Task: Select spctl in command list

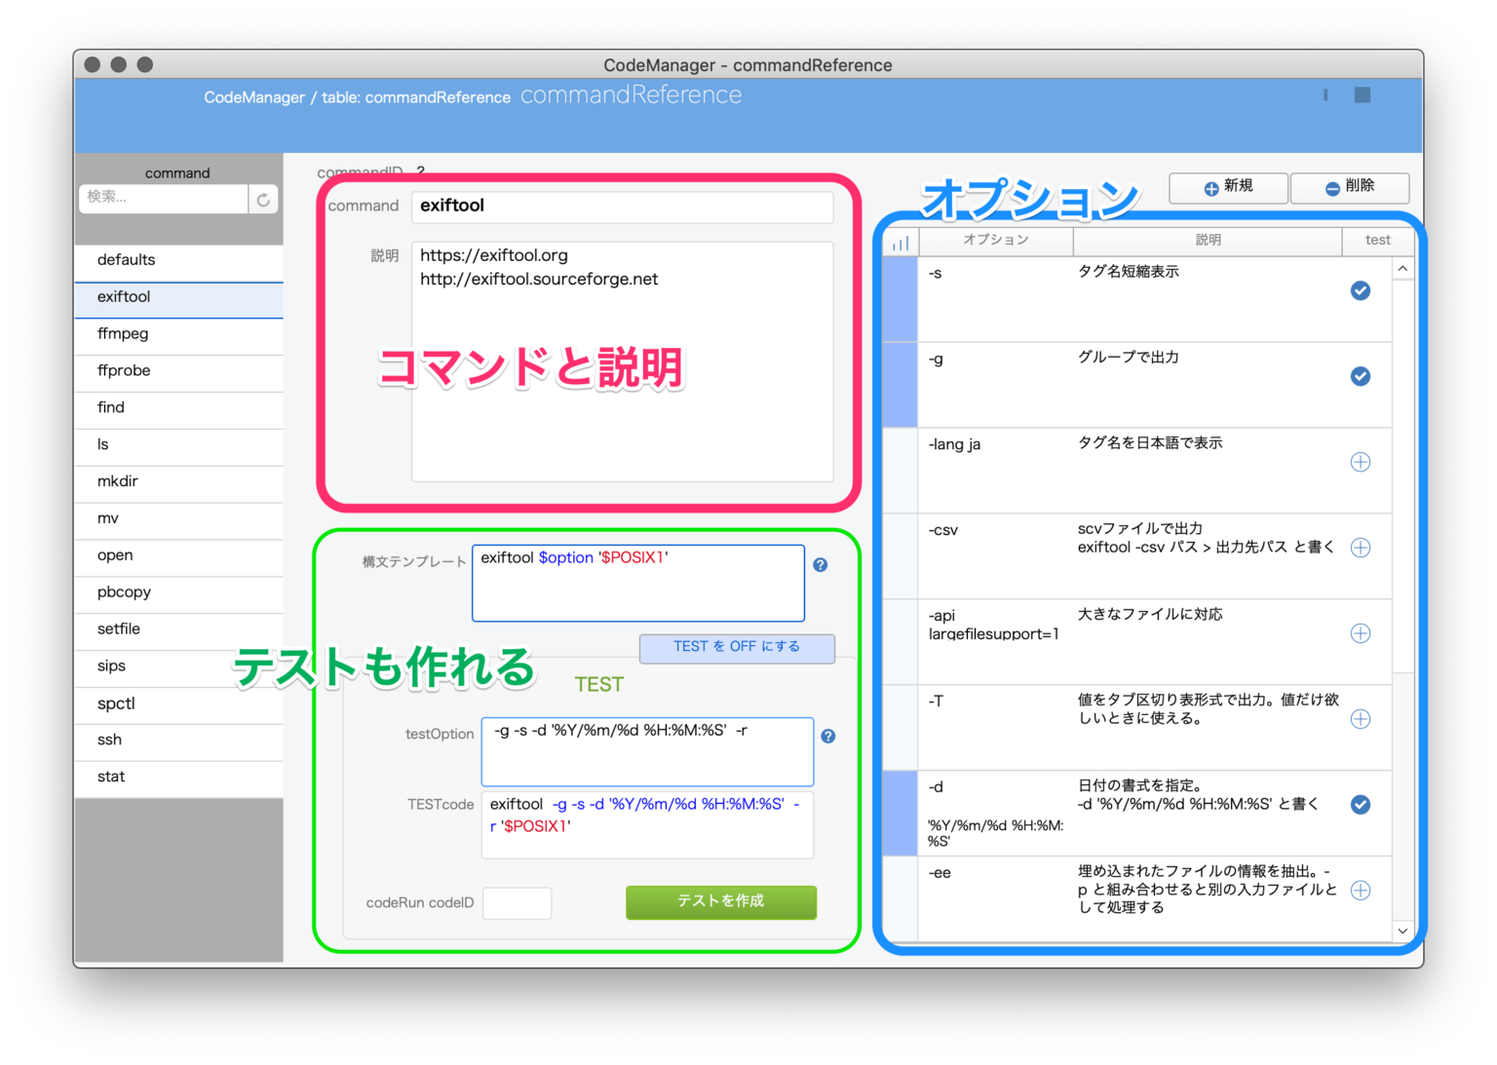Action: tap(179, 704)
